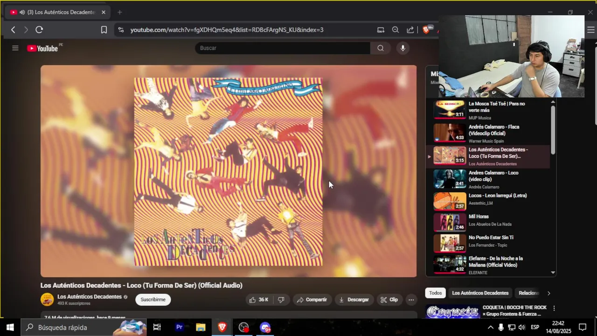
Task: Open Task View on the taskbar
Action: coord(157,327)
